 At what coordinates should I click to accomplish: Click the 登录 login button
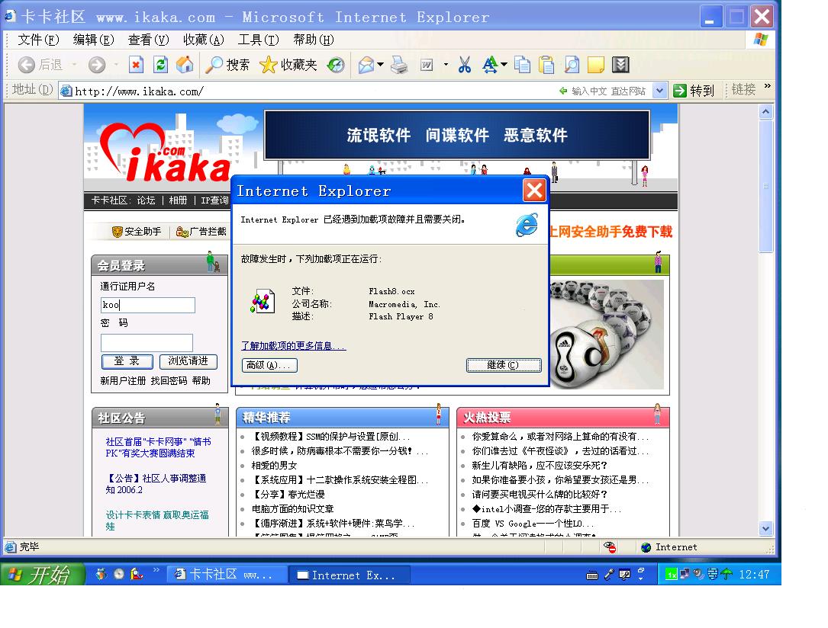point(127,361)
